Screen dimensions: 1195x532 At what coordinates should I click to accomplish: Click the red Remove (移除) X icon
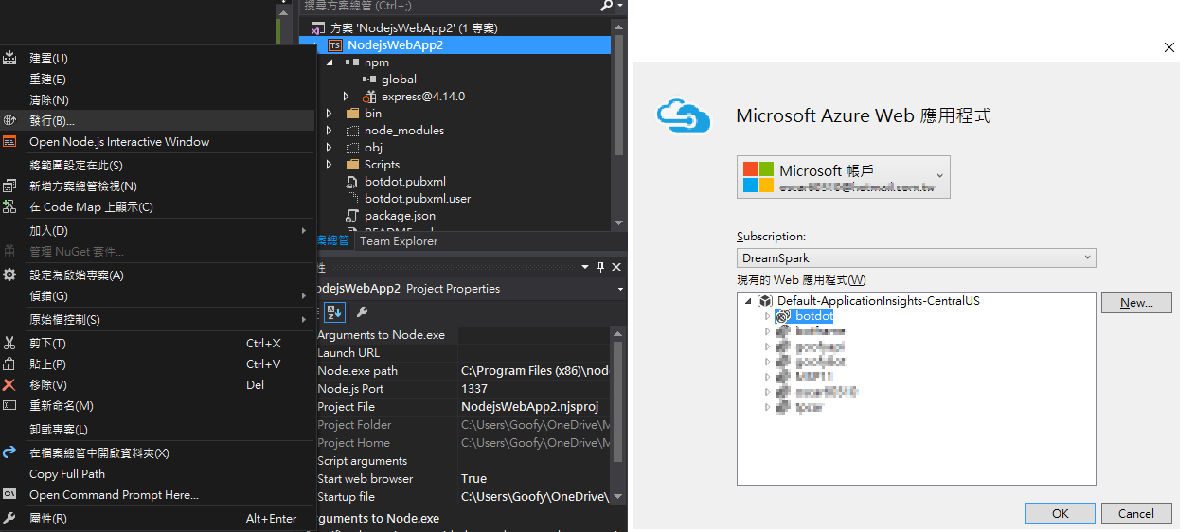pos(9,384)
